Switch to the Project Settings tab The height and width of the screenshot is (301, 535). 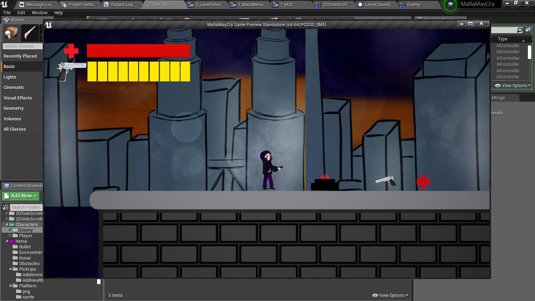point(81,5)
